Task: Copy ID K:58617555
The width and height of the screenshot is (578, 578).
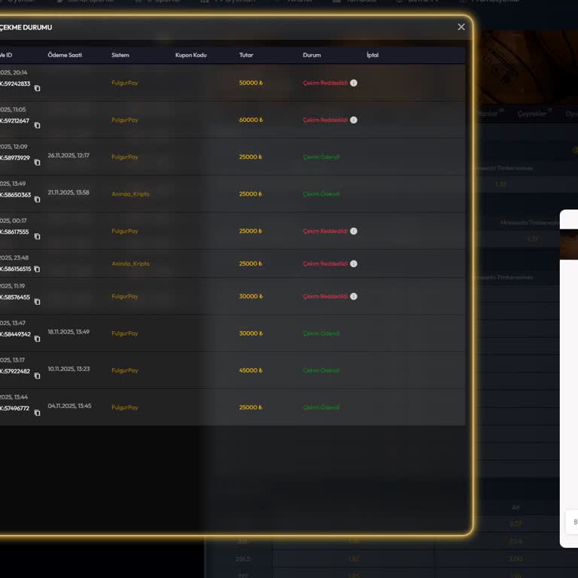Action: [37, 236]
